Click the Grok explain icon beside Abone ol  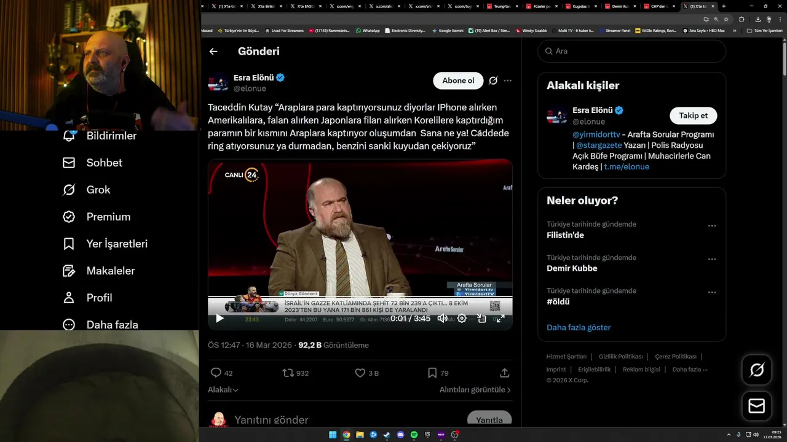tap(493, 80)
